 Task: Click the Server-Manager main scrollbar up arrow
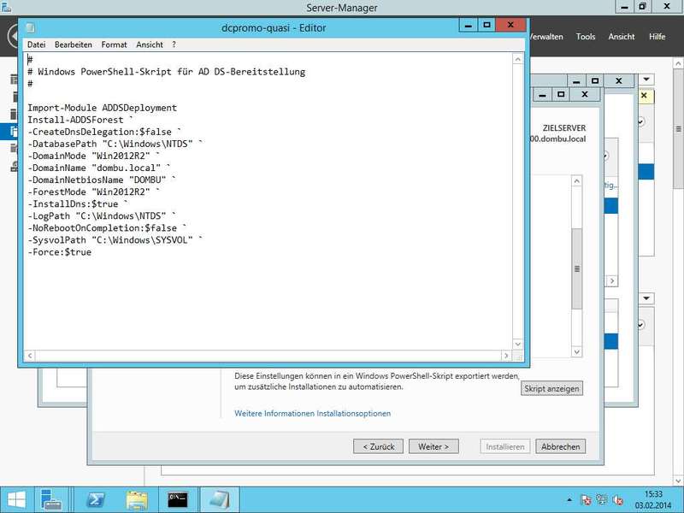pyautogui.click(x=678, y=63)
